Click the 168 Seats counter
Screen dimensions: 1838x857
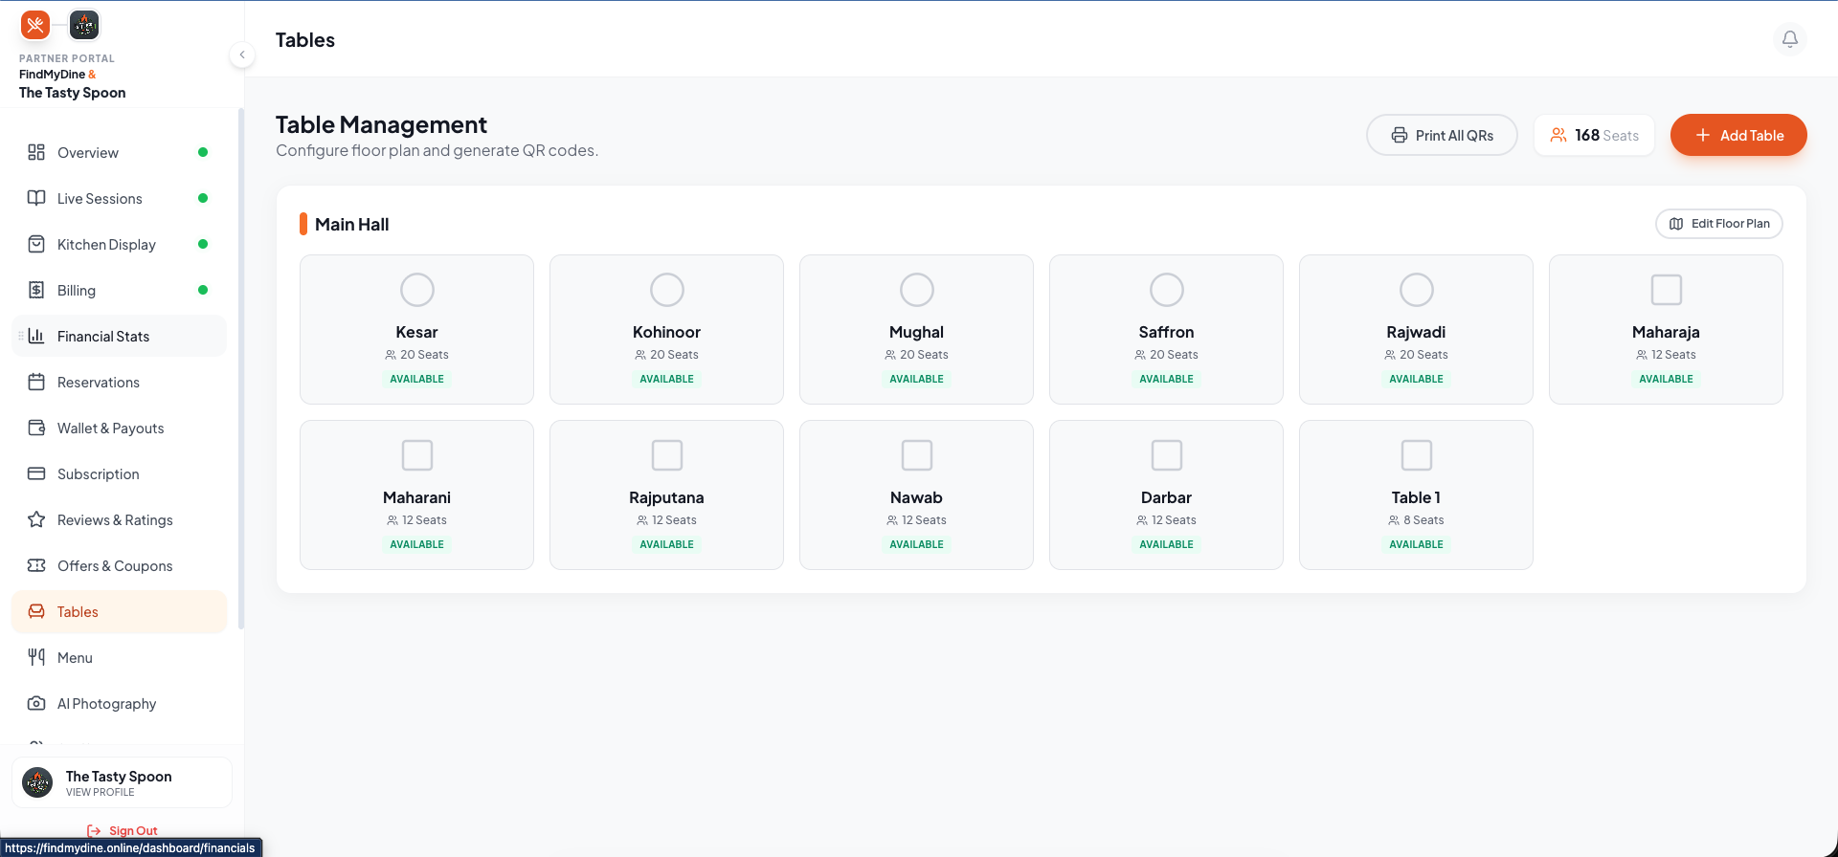(1594, 135)
